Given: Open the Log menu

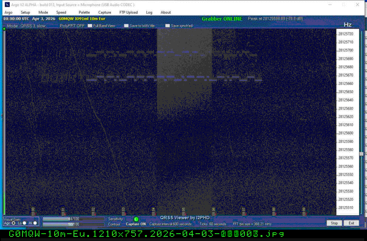Looking at the screenshot, I should coord(149,12).
